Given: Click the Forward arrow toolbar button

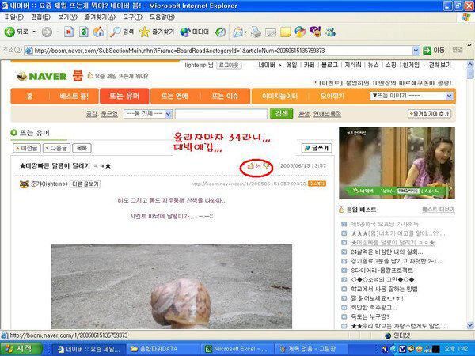Looking at the screenshot, I should (x=47, y=32).
